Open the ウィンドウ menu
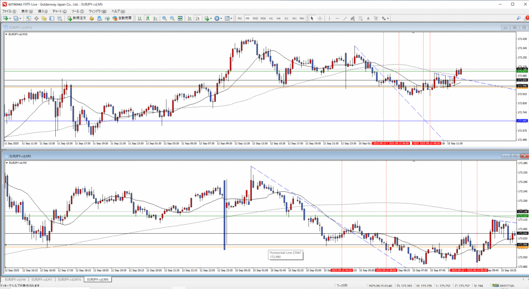The width and height of the screenshot is (529, 289). click(98, 11)
